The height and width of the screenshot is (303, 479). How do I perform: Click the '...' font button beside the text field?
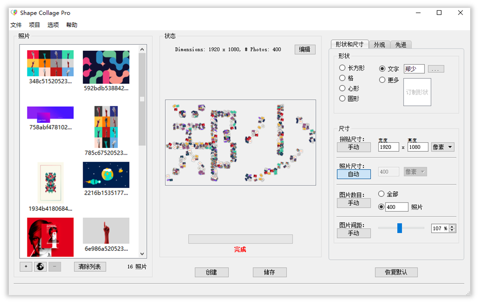click(x=435, y=69)
